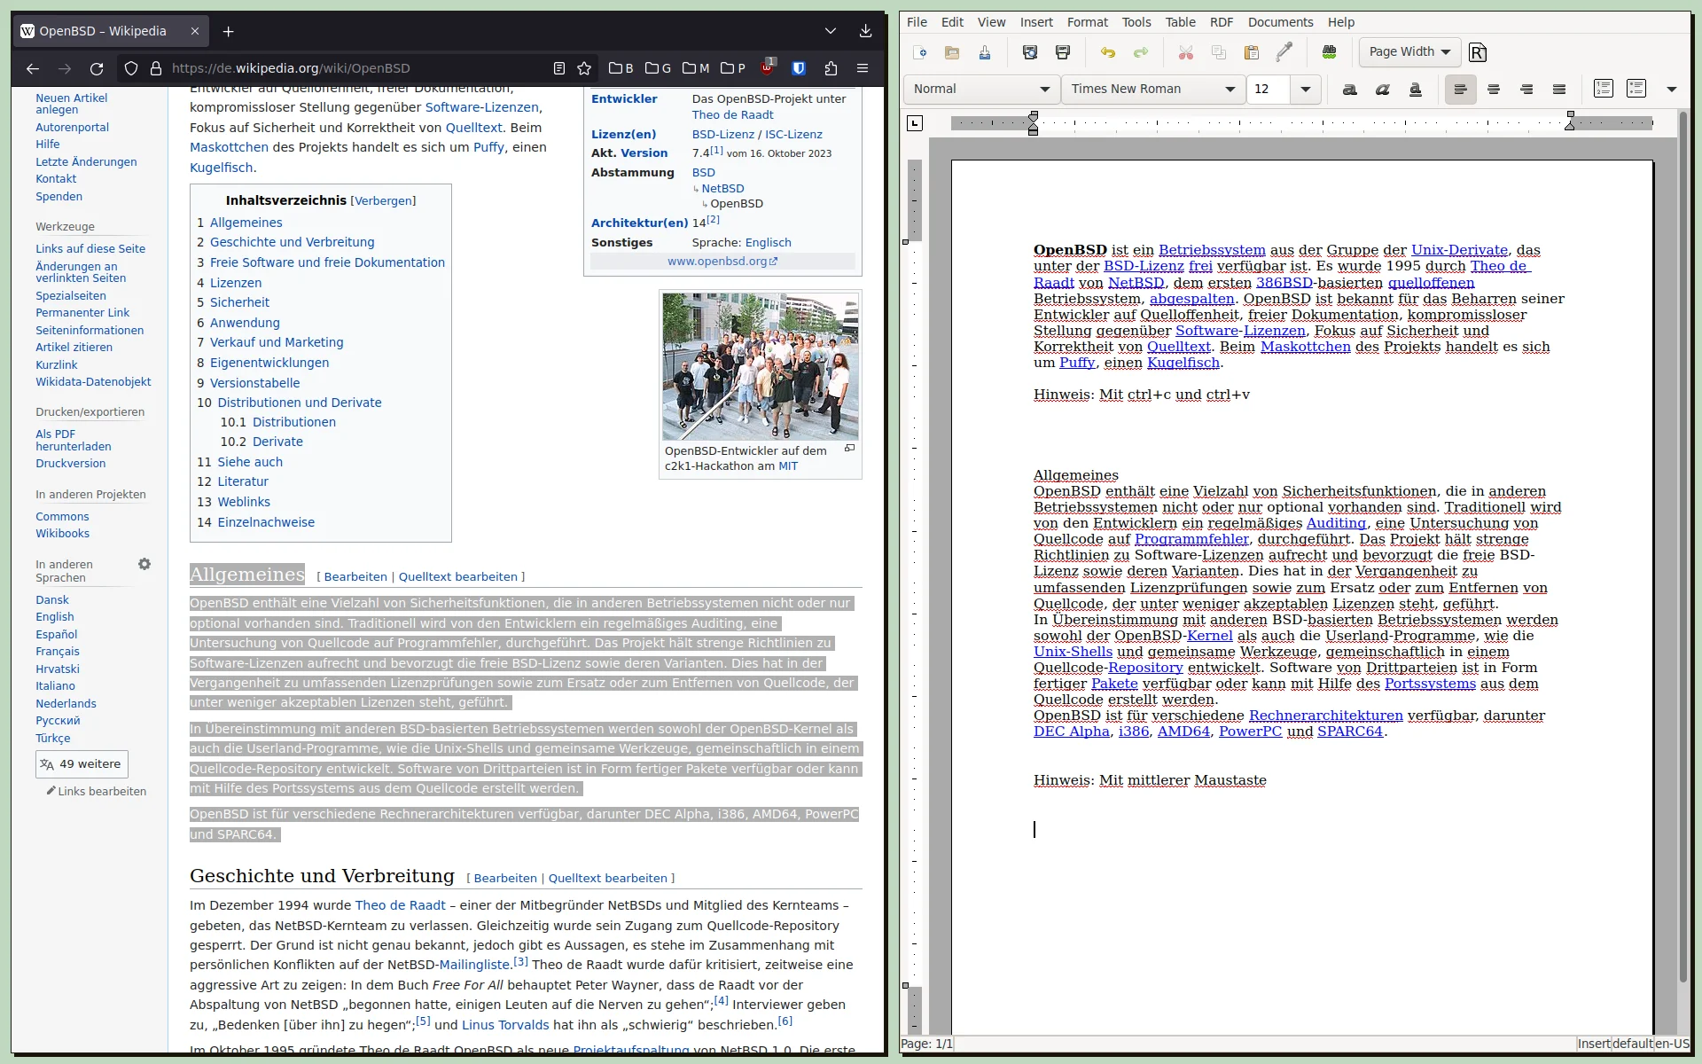Open the Firefox extensions puzzle icon

point(831,68)
